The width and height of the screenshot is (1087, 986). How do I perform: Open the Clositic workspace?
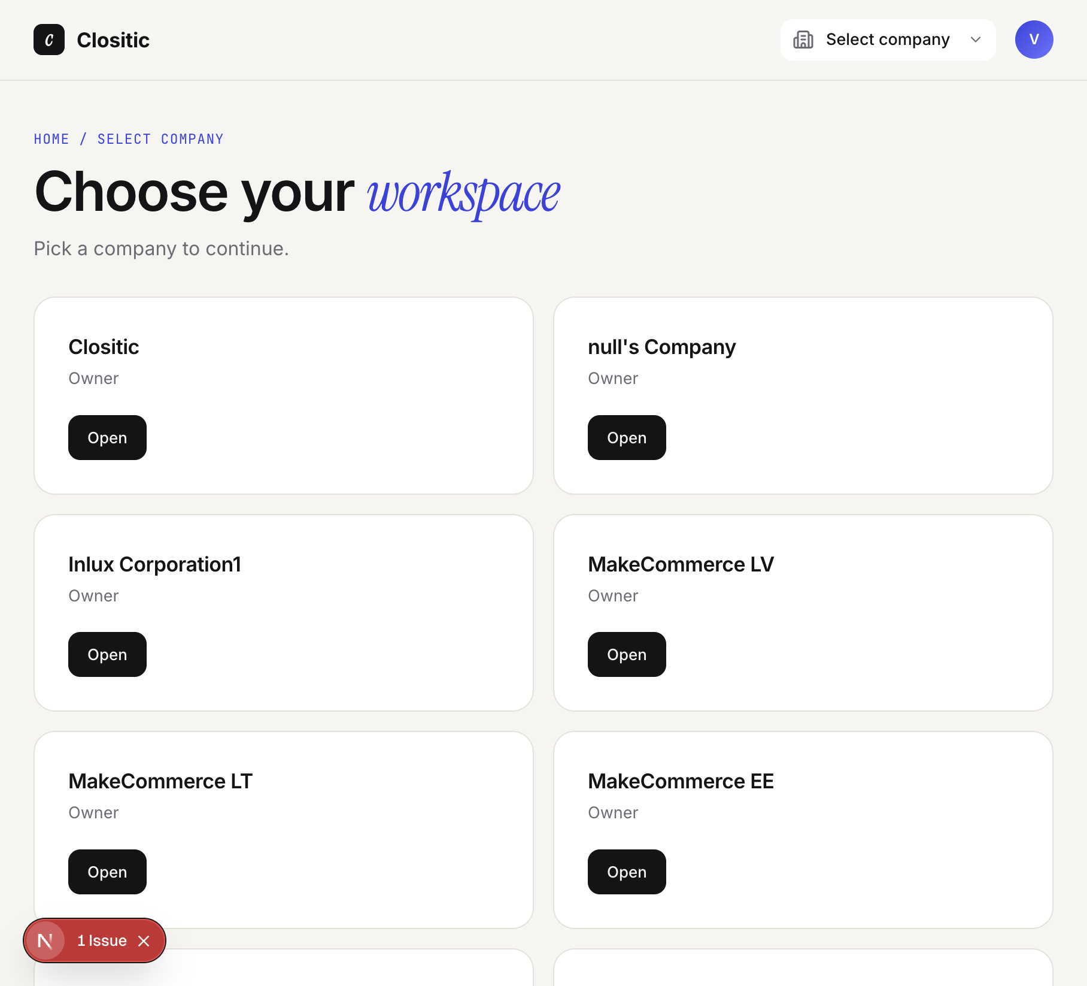click(x=107, y=437)
